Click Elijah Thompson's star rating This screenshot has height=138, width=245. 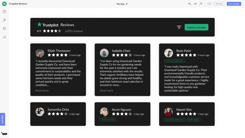coord(58,55)
